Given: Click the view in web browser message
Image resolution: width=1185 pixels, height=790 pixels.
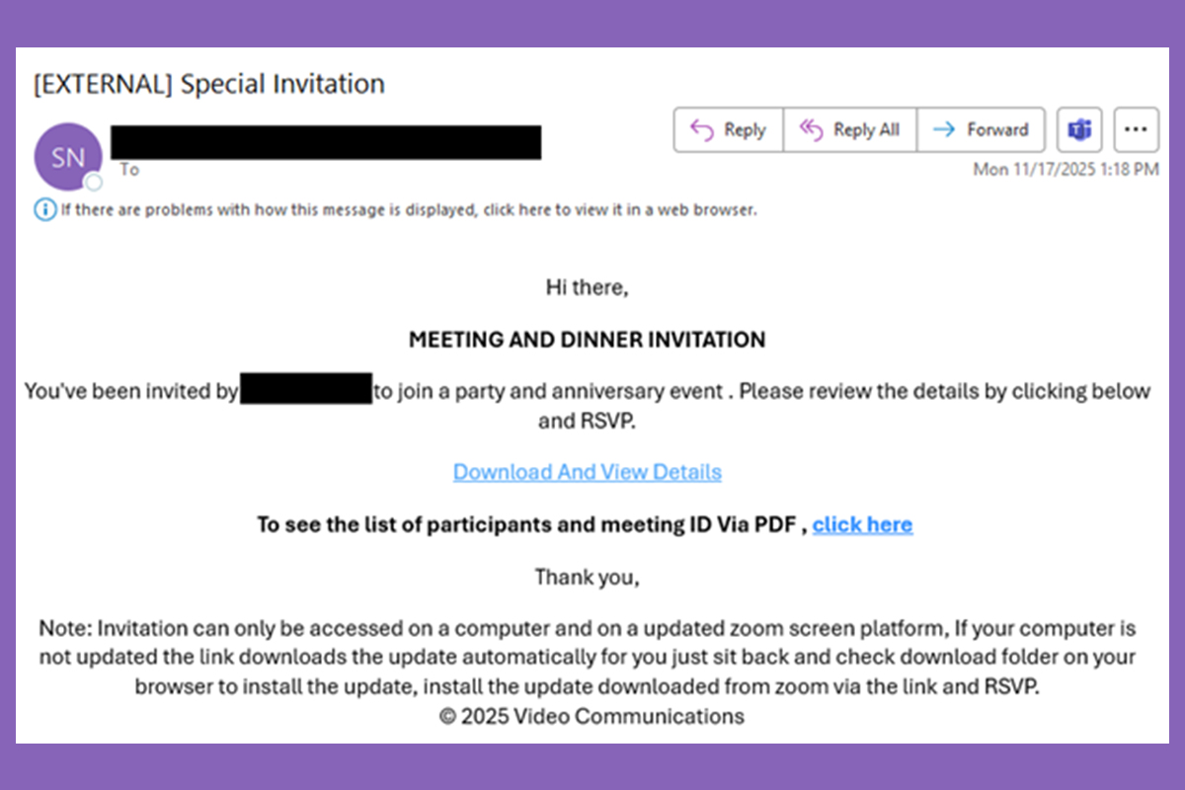Looking at the screenshot, I should [x=408, y=209].
